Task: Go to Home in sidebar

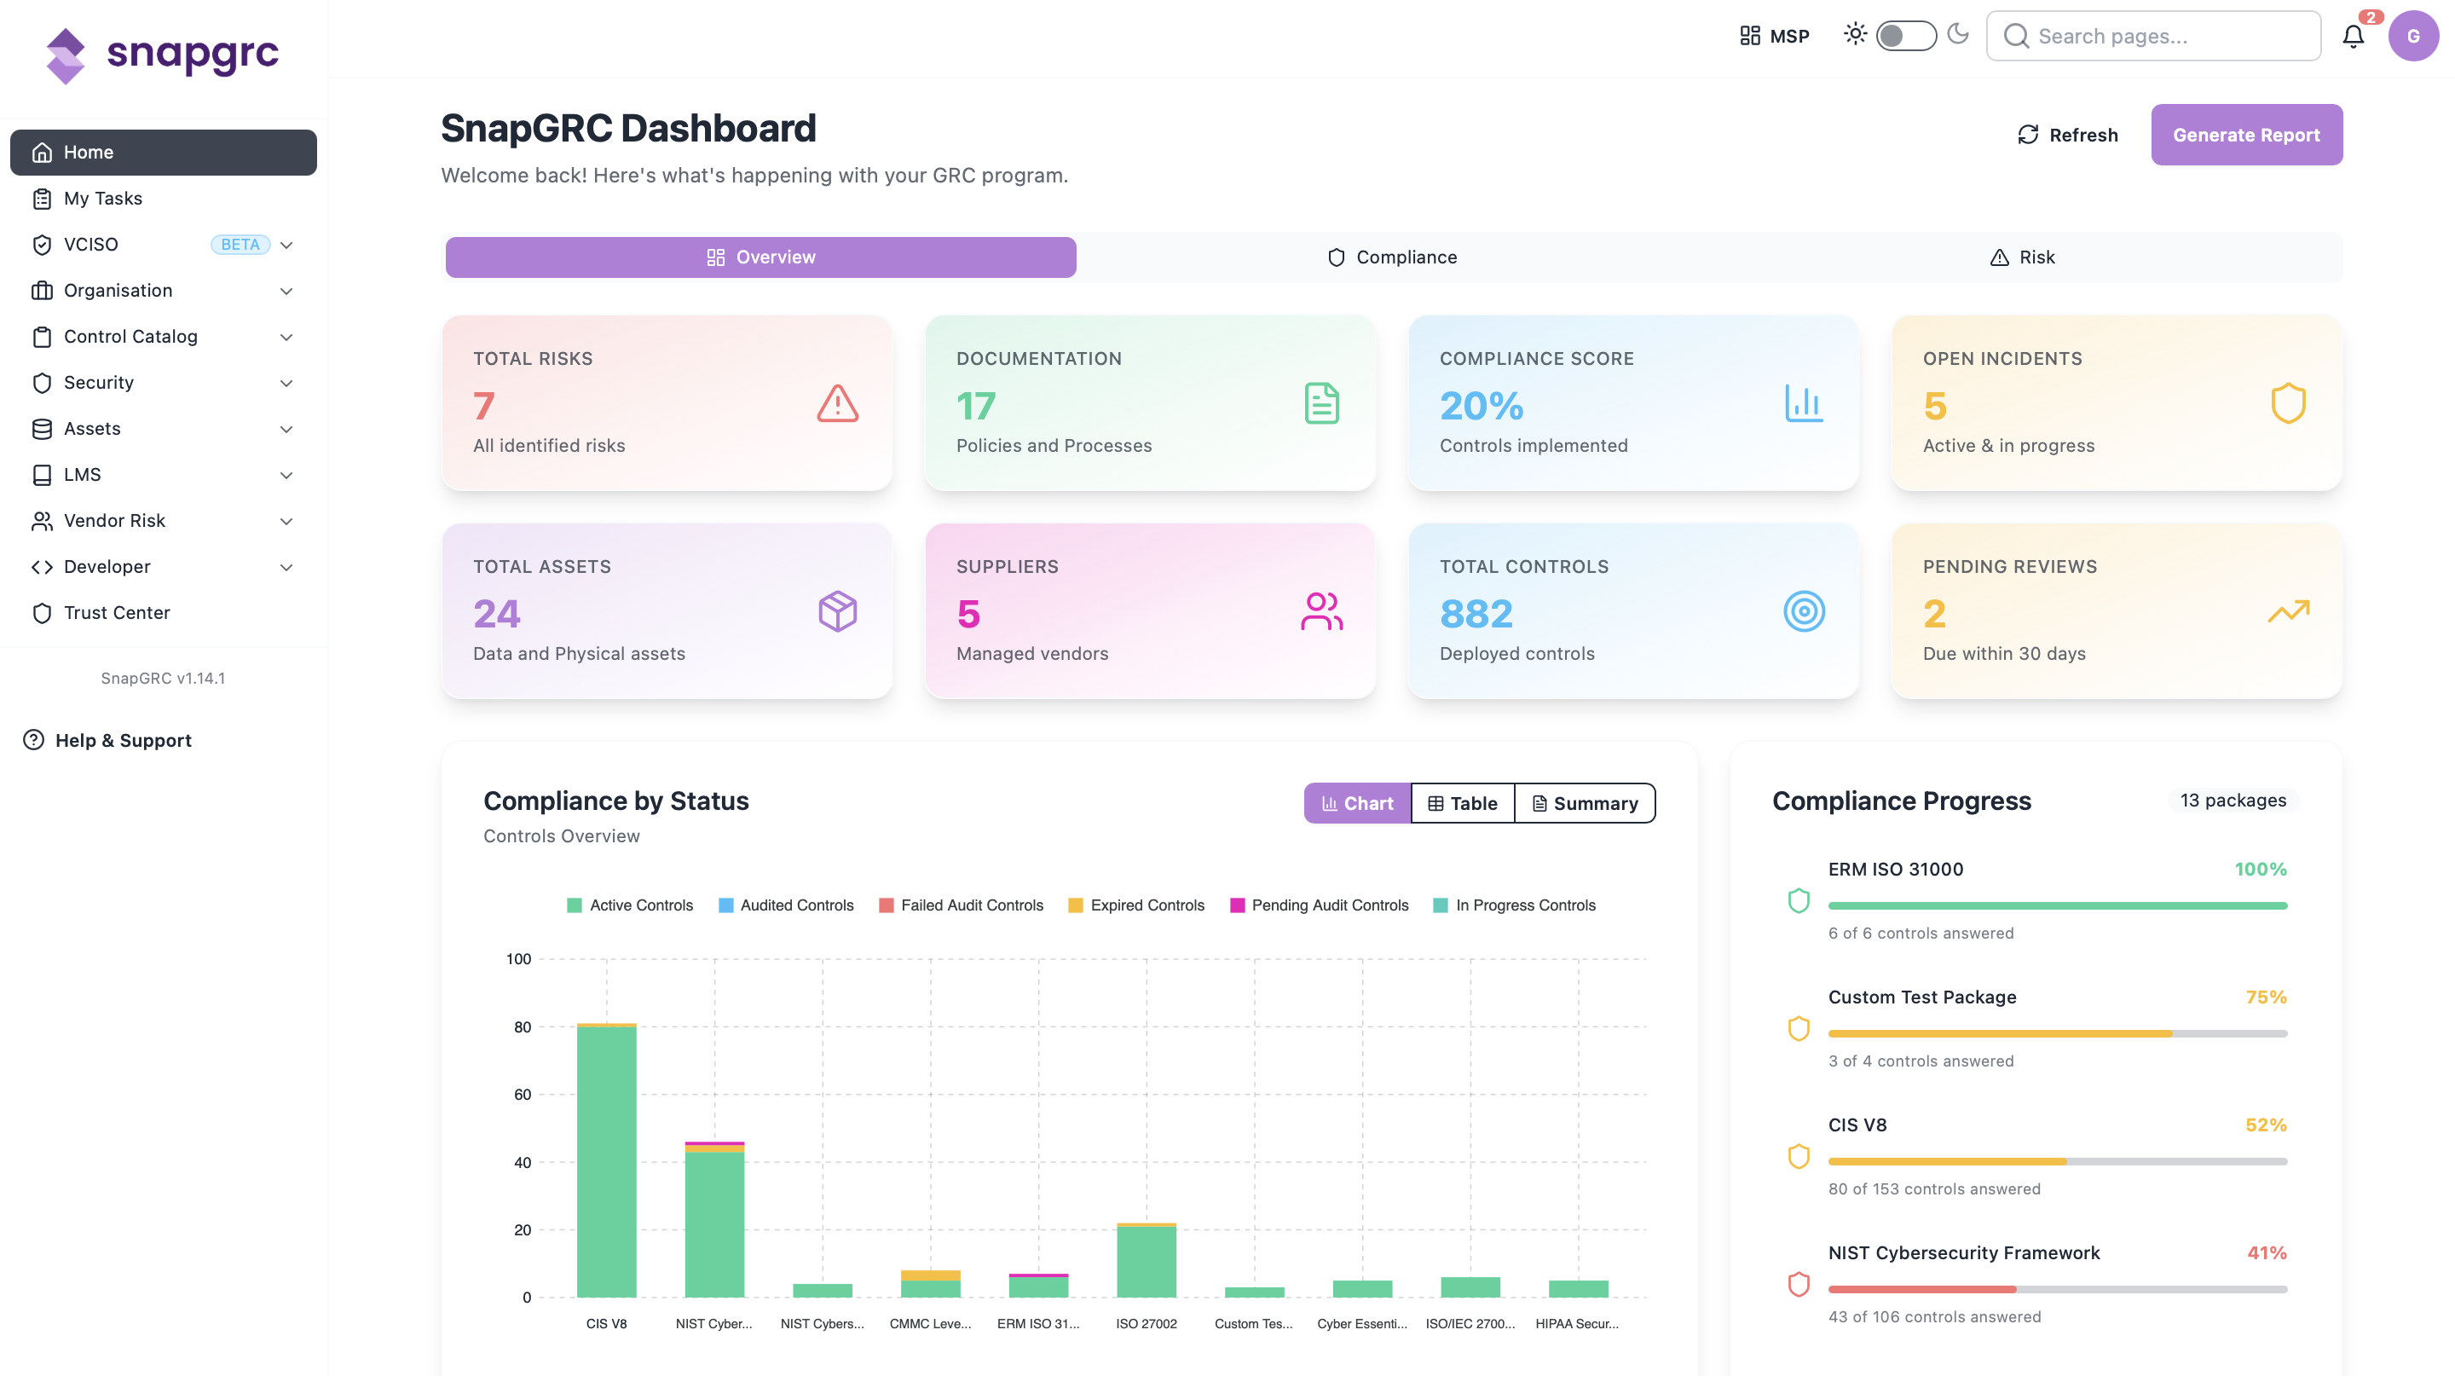Action: pyautogui.click(x=163, y=153)
